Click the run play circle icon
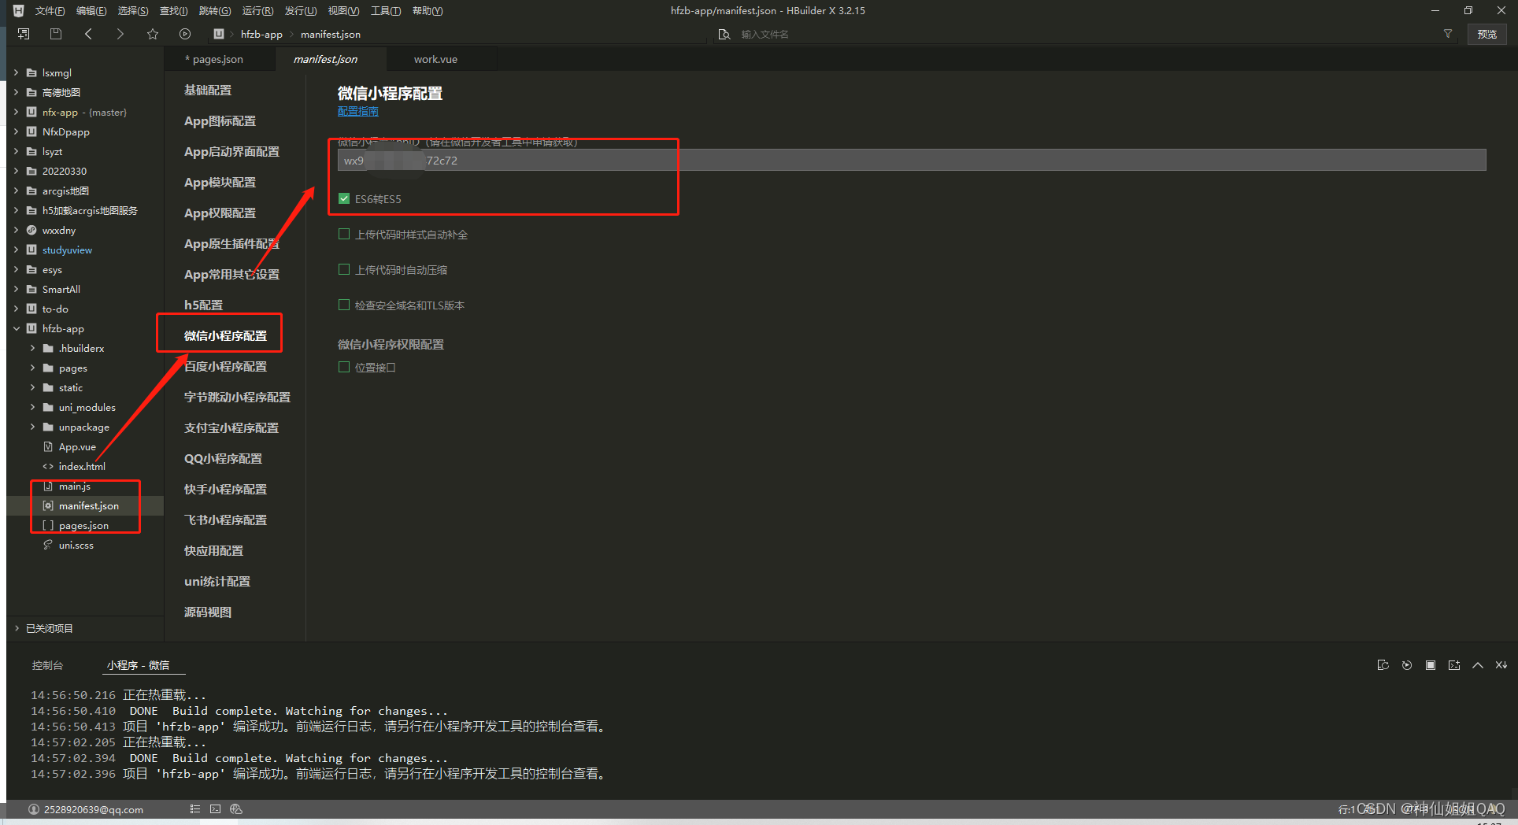 point(185,34)
